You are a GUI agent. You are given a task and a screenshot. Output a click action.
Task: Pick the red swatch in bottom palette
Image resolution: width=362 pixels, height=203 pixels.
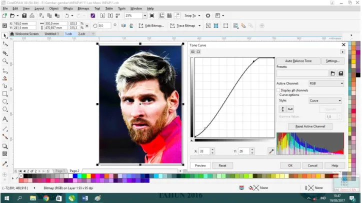click(x=93, y=176)
